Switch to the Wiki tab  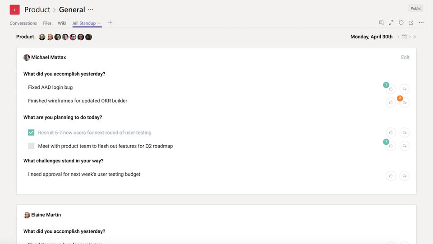(x=62, y=23)
